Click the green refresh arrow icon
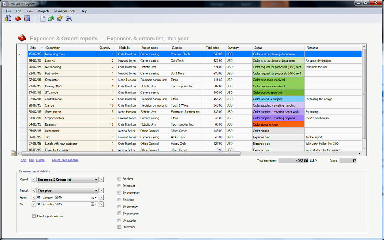This screenshot has width=384, height=240. (51, 19)
